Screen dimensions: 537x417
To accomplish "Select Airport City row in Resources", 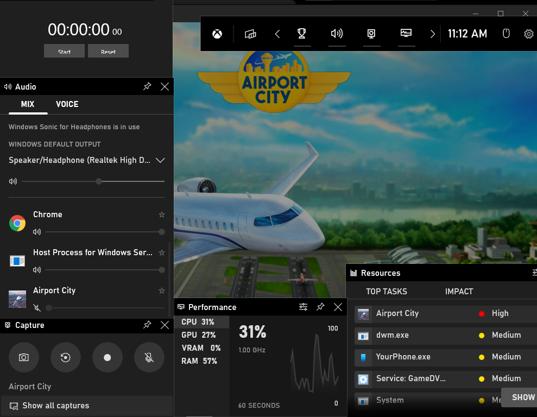I will (x=446, y=314).
